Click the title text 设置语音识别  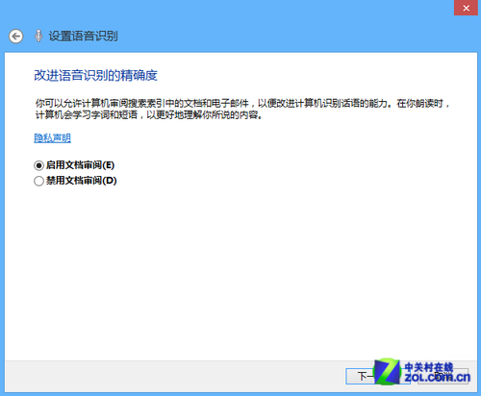tap(83, 36)
